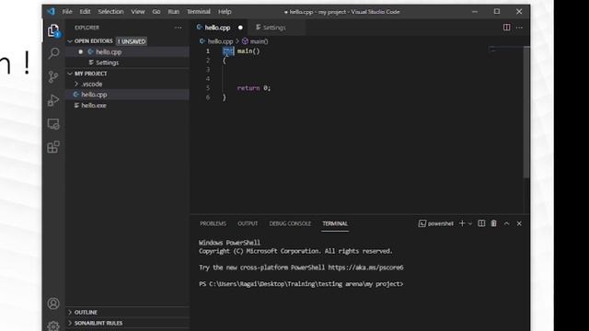Open the Edit menu
The height and width of the screenshot is (331, 589).
[x=85, y=12]
